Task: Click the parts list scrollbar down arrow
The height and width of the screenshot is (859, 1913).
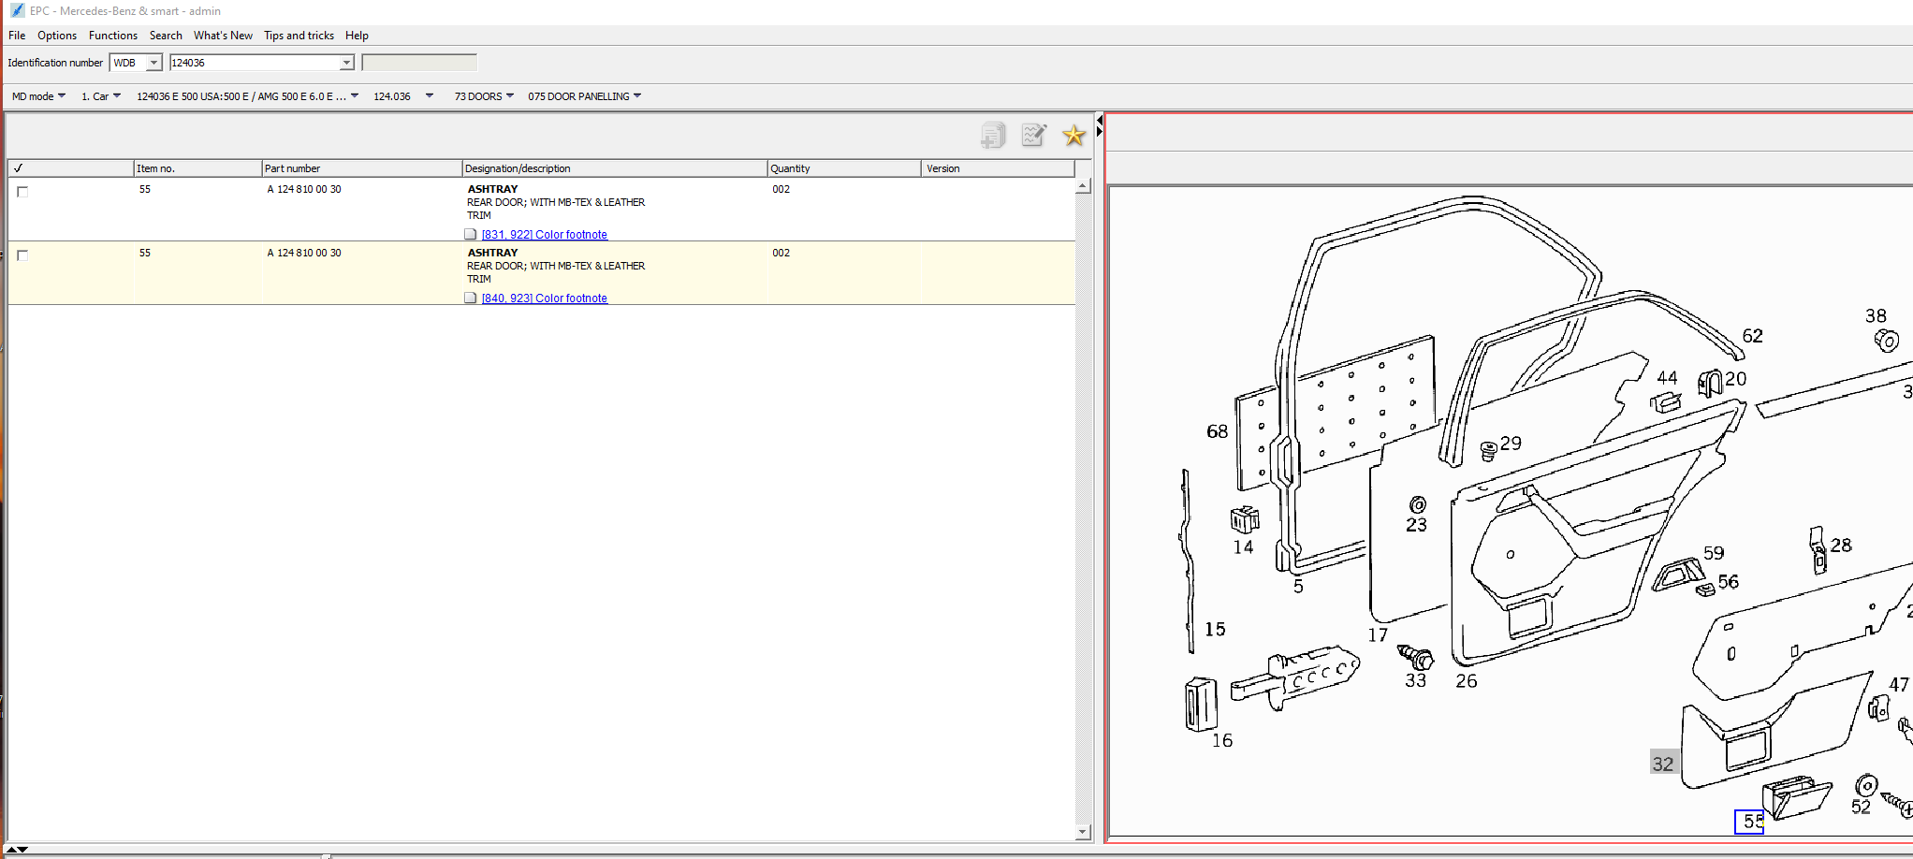Action: (x=1083, y=831)
